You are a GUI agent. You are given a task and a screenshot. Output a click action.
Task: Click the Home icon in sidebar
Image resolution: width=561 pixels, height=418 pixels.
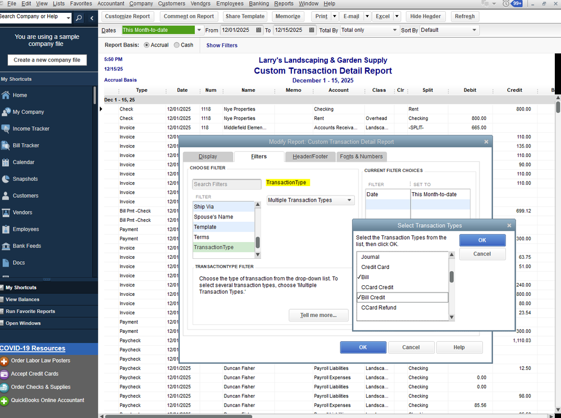click(6, 95)
